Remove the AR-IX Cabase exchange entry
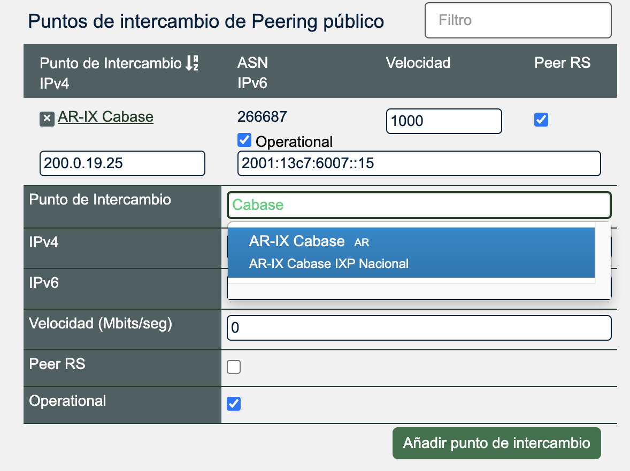The image size is (630, 471). coord(47,119)
